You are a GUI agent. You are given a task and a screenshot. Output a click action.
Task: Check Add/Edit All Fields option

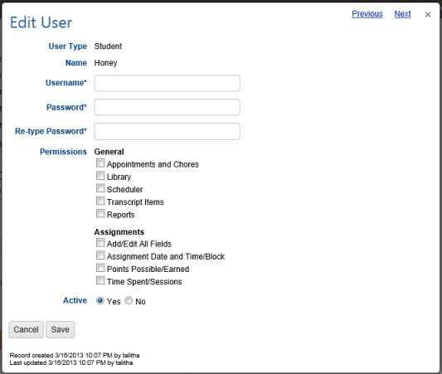point(100,243)
